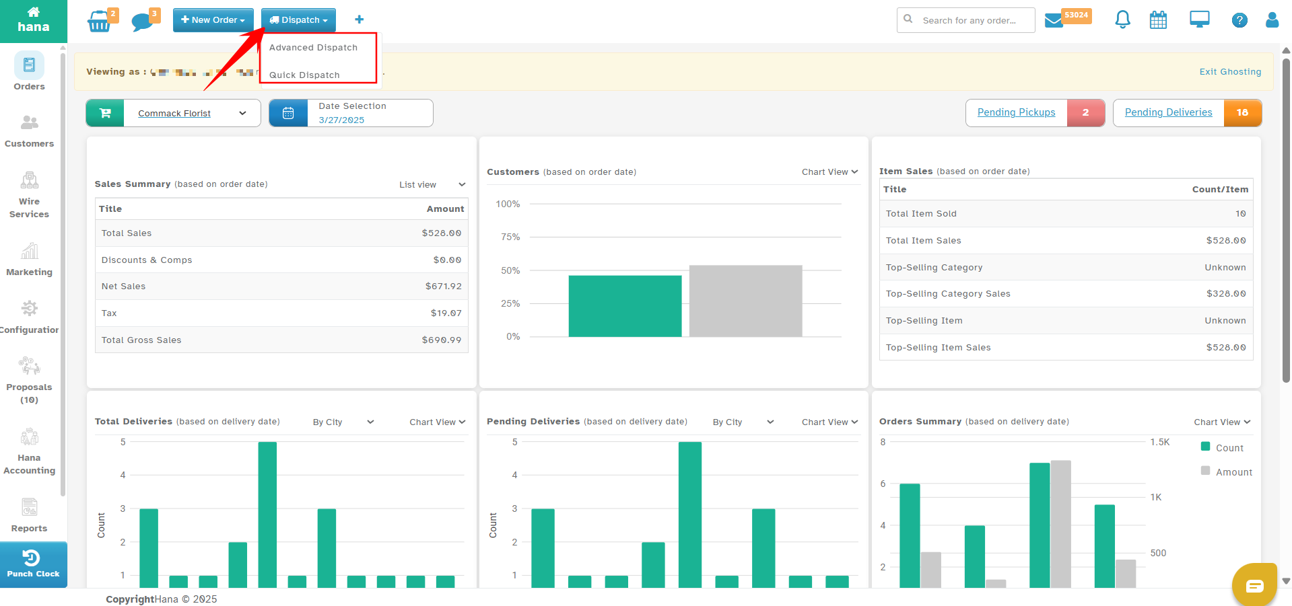Open Total Deliveries By City dropdown
Image resolution: width=1292 pixels, height=606 pixels.
[343, 422]
